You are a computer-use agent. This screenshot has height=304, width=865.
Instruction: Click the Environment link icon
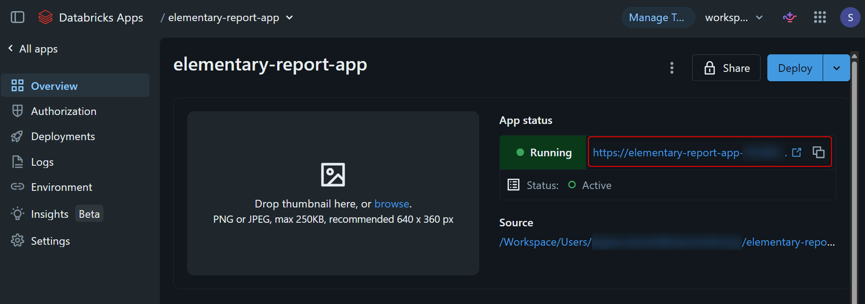click(18, 186)
